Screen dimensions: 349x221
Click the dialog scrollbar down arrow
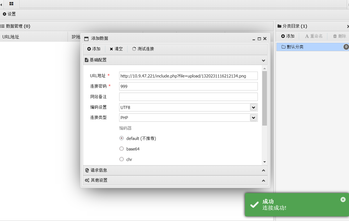tap(264, 162)
